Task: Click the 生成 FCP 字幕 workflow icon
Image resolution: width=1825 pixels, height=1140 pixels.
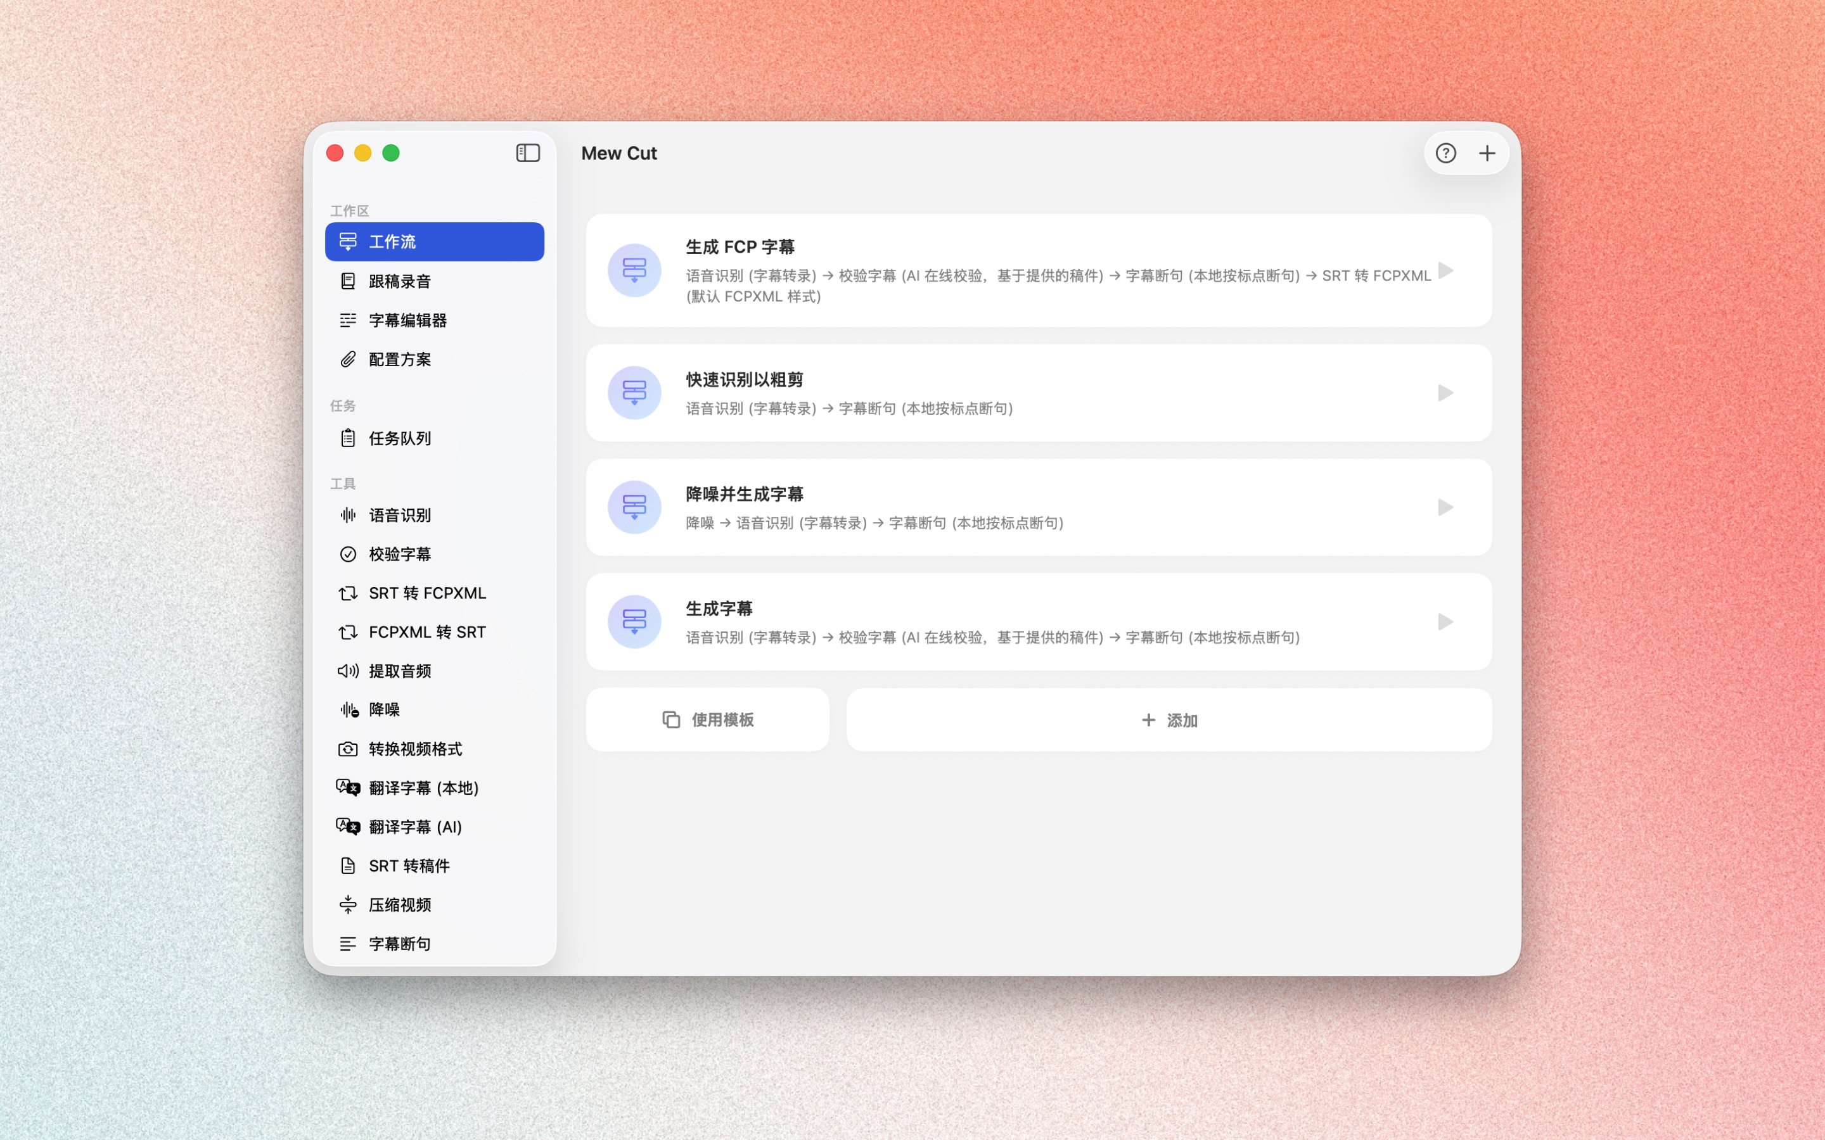Action: [634, 270]
